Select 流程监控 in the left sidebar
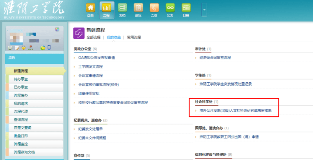Screen dimensions: 313x160 point(21,144)
